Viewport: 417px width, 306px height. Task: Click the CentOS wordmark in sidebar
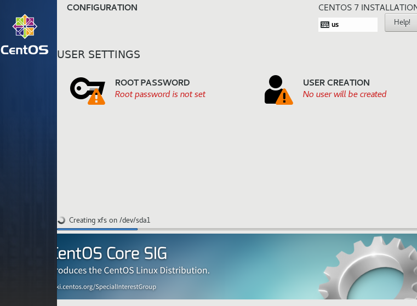pos(25,50)
